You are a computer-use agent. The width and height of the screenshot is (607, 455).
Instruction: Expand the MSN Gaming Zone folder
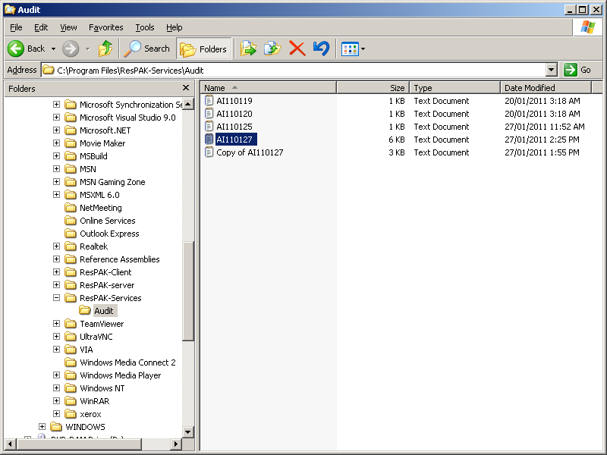56,182
